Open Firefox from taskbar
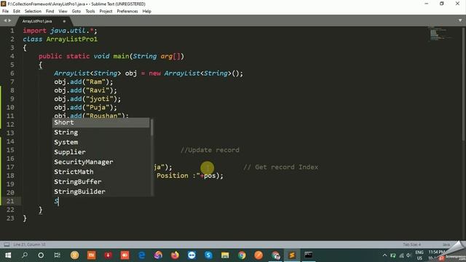The height and width of the screenshot is (262, 466). click(x=175, y=255)
